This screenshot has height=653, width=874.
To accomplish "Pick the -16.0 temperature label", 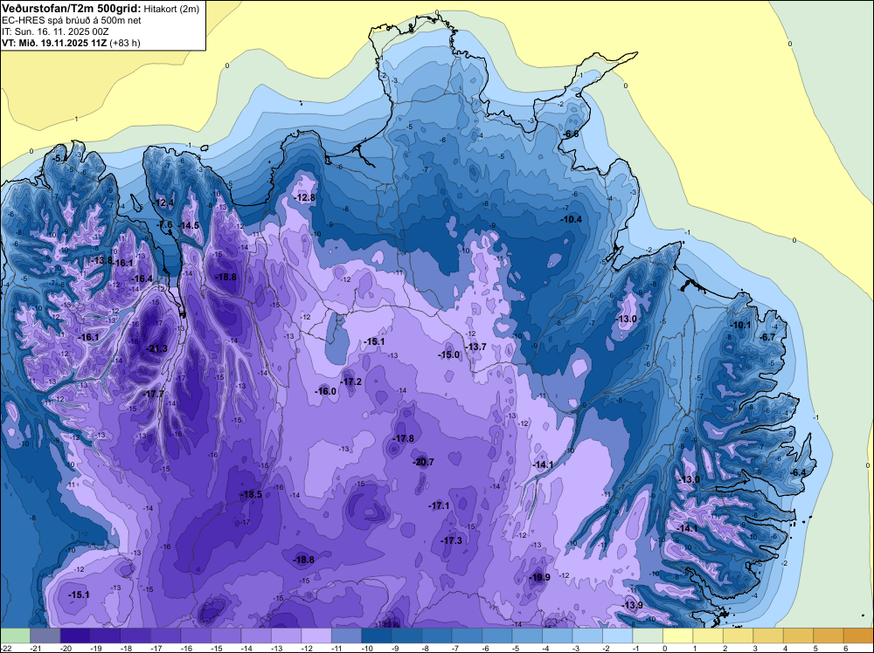I will pos(325,391).
